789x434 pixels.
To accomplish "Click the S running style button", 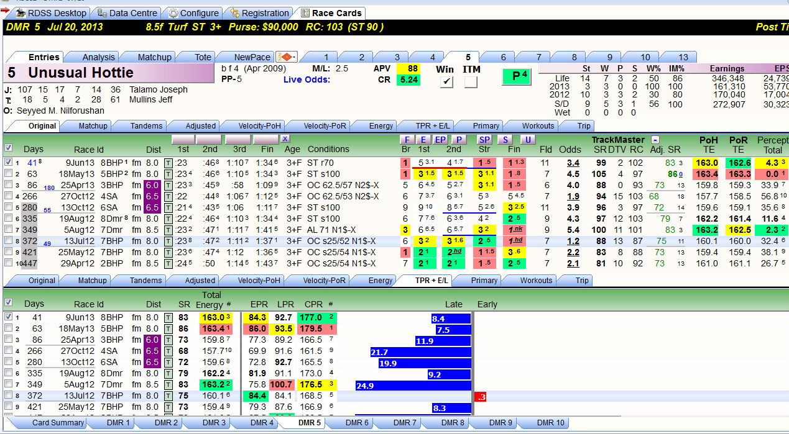I will click(505, 140).
